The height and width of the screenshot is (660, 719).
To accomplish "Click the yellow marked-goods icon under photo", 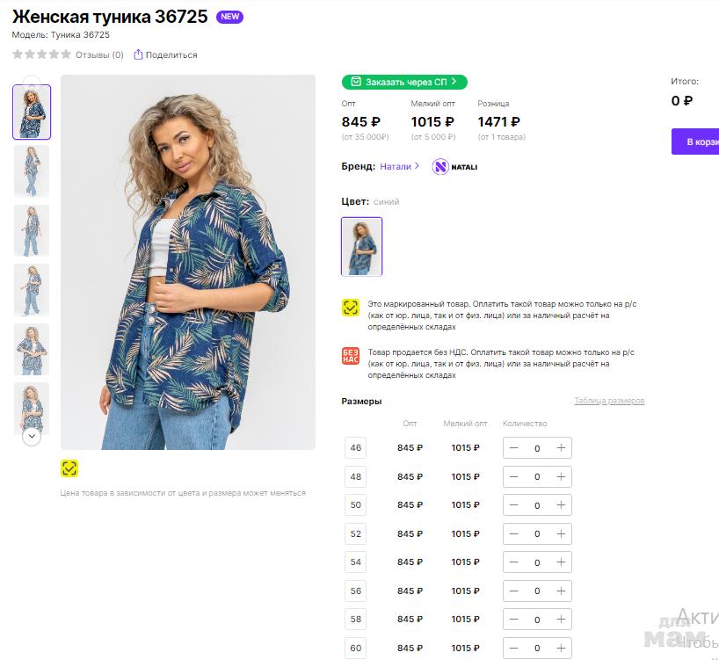I will tap(69, 468).
